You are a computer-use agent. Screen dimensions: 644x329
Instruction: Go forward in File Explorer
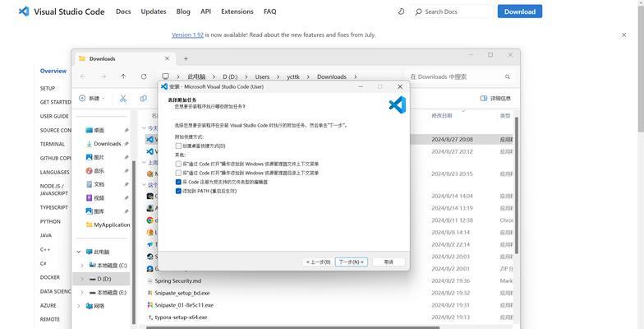click(x=103, y=76)
